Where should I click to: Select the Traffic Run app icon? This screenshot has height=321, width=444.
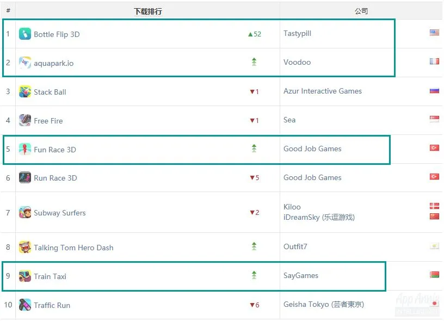(x=25, y=305)
